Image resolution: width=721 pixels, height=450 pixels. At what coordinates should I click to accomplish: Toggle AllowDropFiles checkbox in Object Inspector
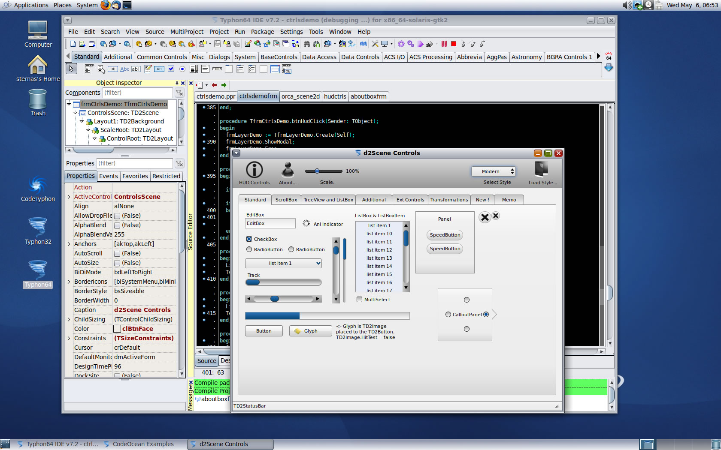coord(117,216)
